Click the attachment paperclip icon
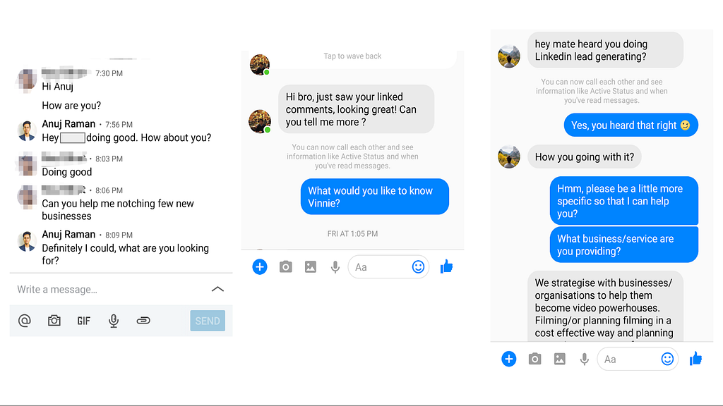Image resolution: width=723 pixels, height=406 pixels. pos(143,321)
